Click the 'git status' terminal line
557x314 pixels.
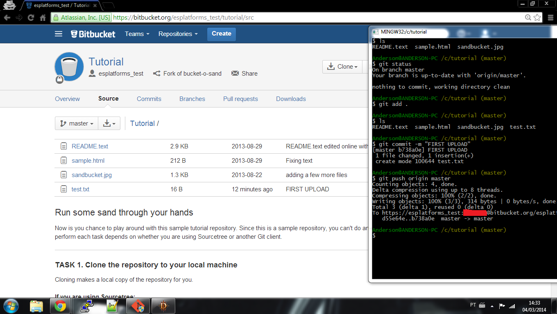coord(392,64)
